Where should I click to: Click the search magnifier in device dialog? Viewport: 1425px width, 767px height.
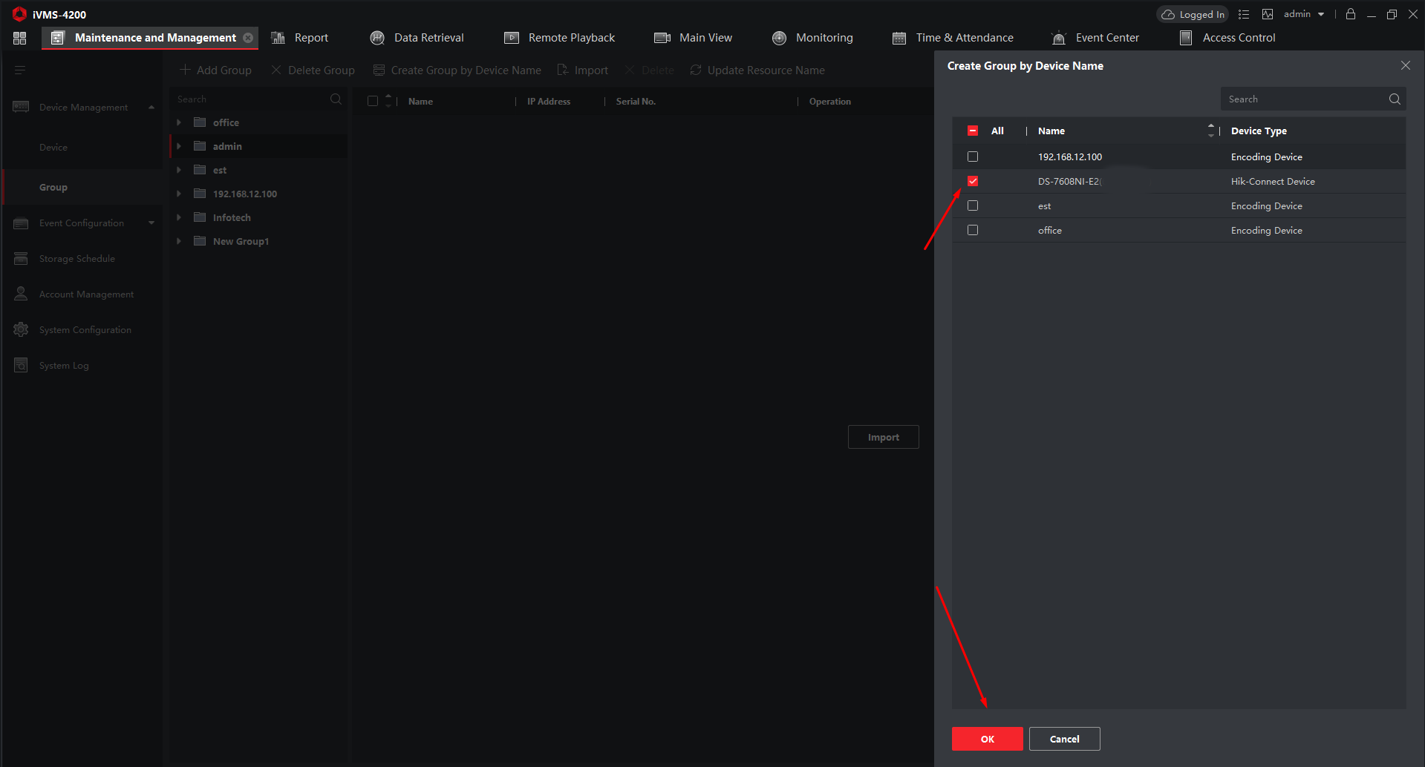[x=1394, y=99]
